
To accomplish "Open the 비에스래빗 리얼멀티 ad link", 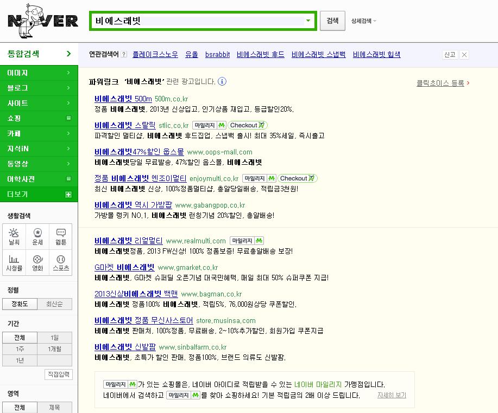I will click(x=129, y=241).
